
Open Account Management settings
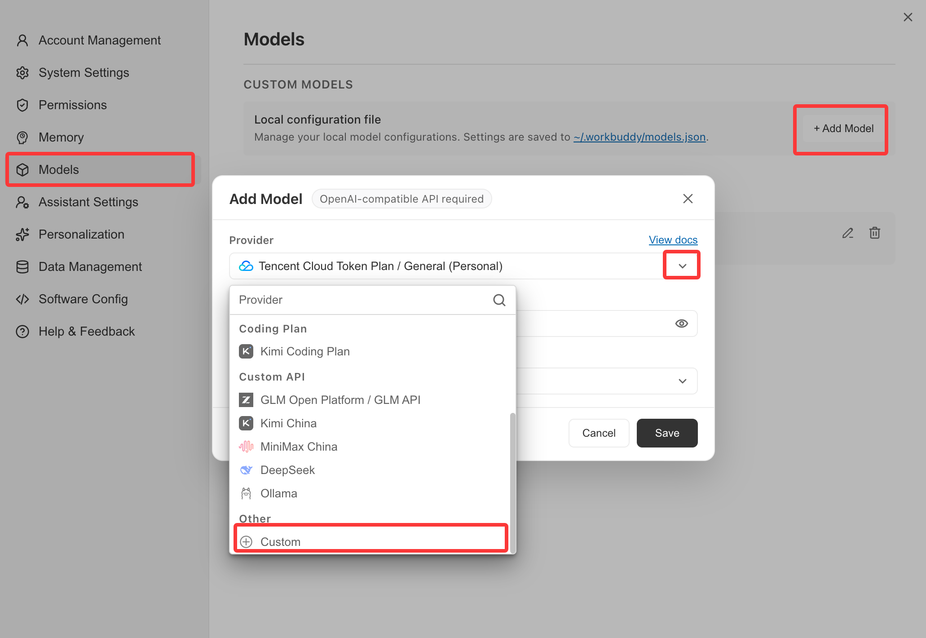pyautogui.click(x=100, y=40)
